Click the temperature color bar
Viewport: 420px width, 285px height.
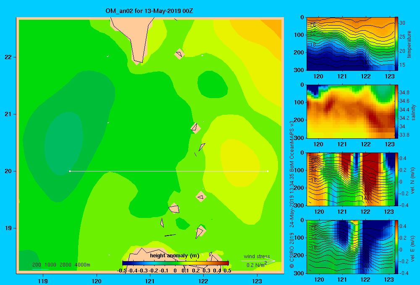coord(396,44)
